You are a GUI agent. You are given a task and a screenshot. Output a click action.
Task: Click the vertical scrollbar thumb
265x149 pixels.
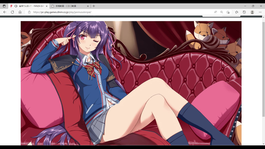pos(263,69)
